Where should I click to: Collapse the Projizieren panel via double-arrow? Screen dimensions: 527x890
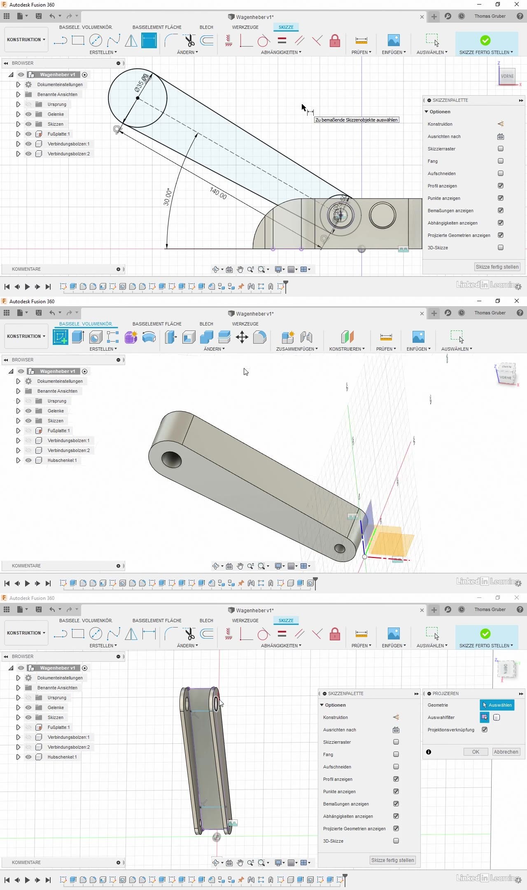521,694
